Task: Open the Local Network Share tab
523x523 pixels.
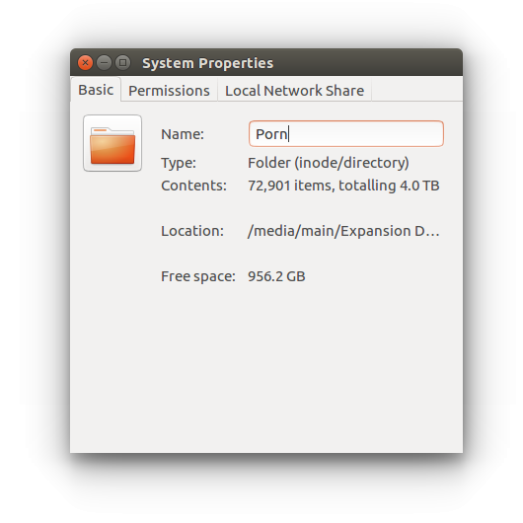Action: pos(294,91)
